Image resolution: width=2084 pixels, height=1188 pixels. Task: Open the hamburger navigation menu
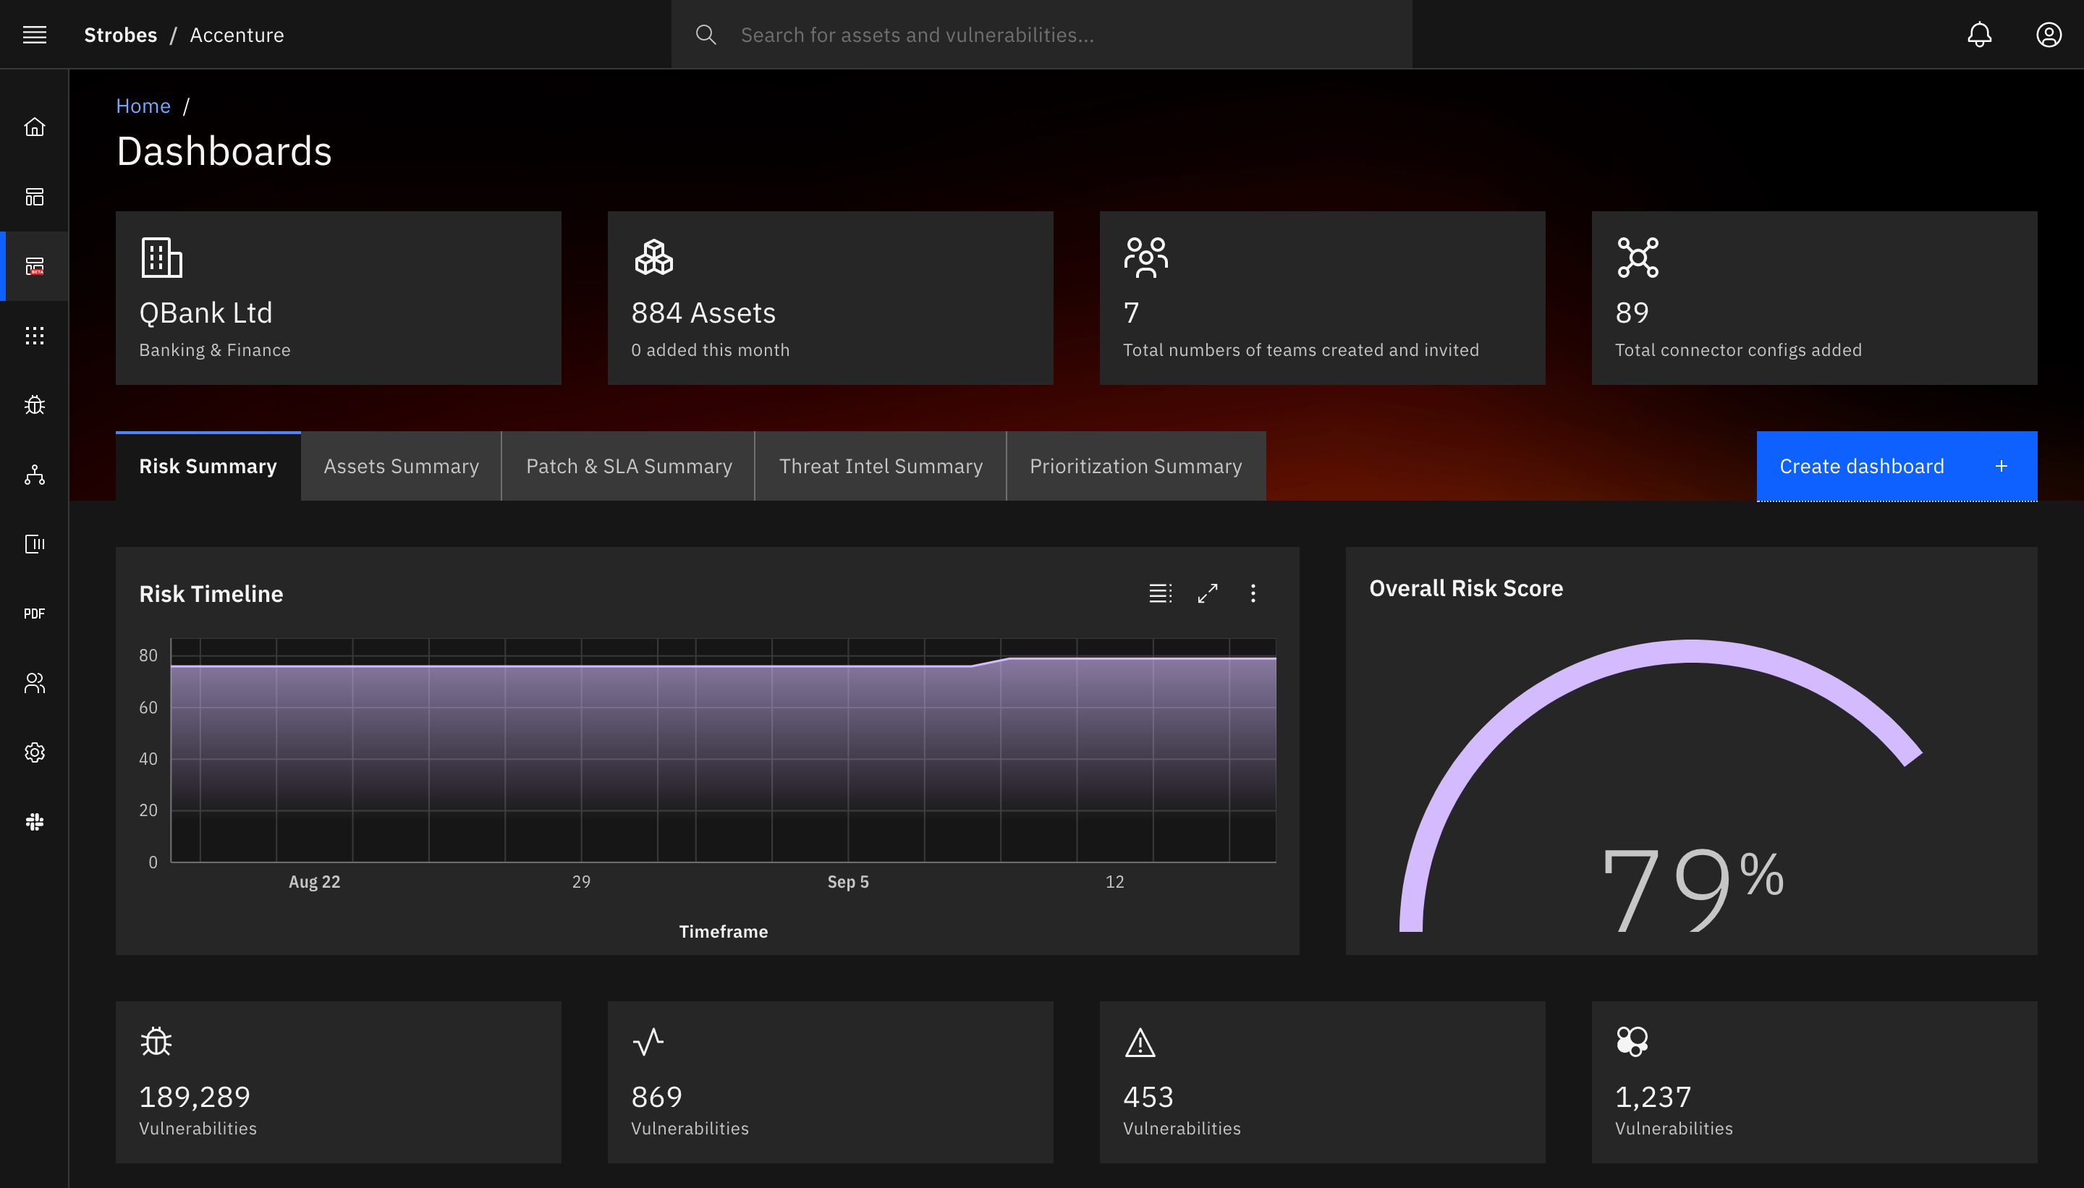[x=34, y=34]
